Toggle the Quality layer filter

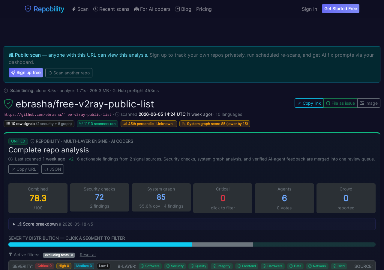(198, 266)
